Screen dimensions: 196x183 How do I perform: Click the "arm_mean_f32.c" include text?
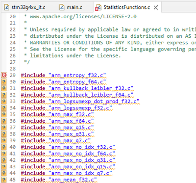(x=73, y=180)
